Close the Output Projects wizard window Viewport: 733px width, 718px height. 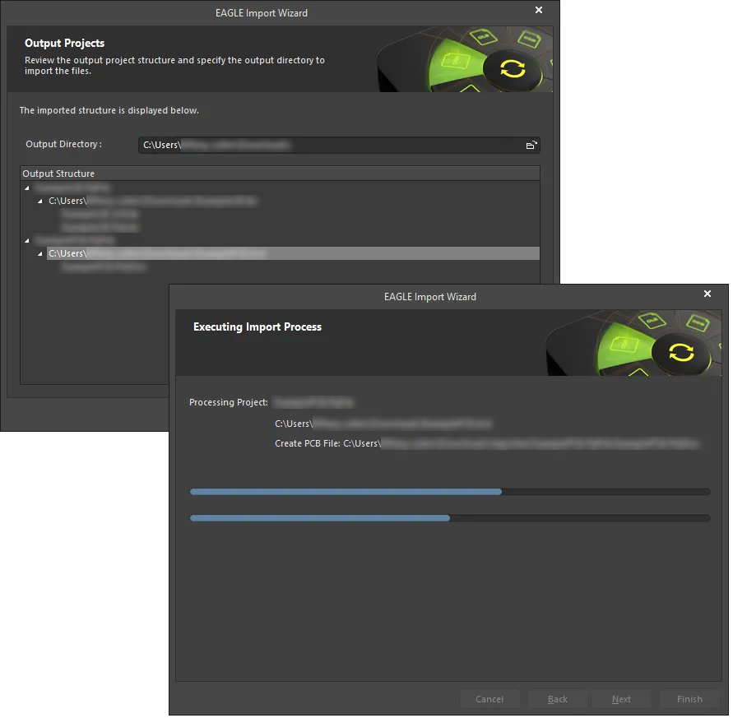[x=539, y=10]
